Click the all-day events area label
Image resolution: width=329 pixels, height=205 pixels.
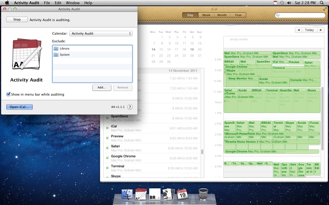(x=239, y=39)
